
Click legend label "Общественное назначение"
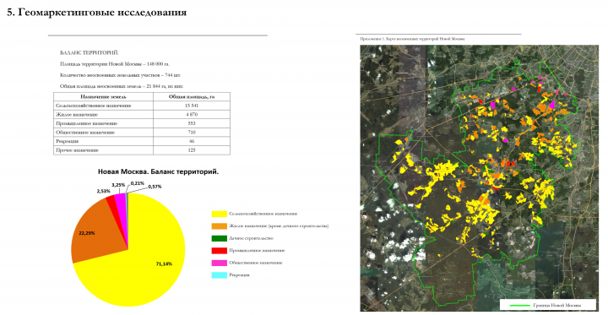(256, 263)
